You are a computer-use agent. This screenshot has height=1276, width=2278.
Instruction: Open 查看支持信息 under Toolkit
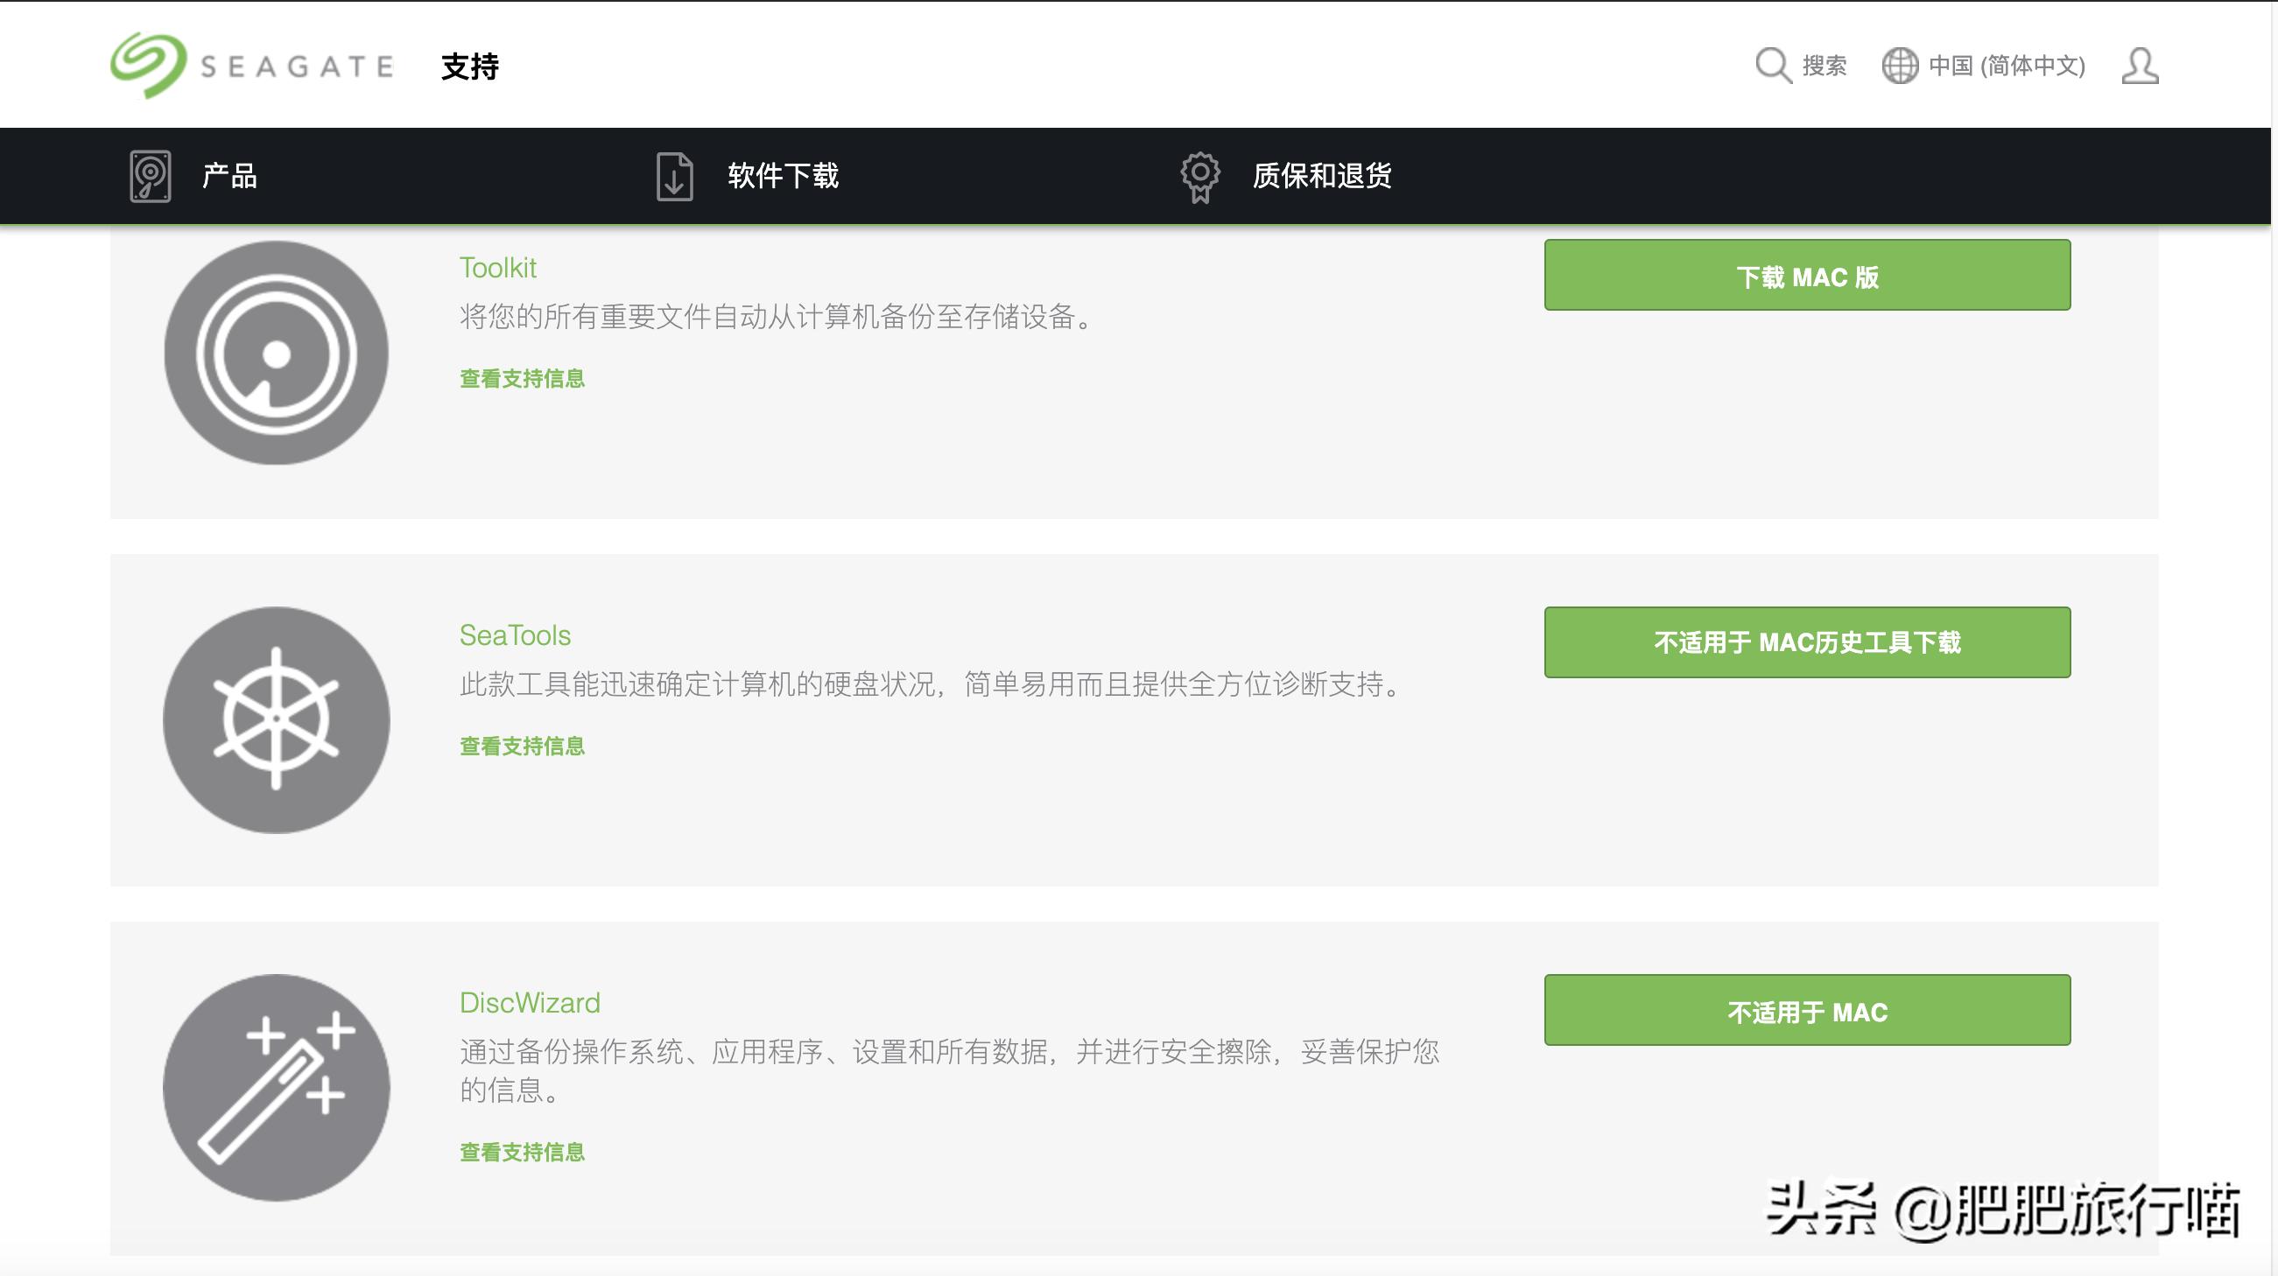click(x=520, y=378)
